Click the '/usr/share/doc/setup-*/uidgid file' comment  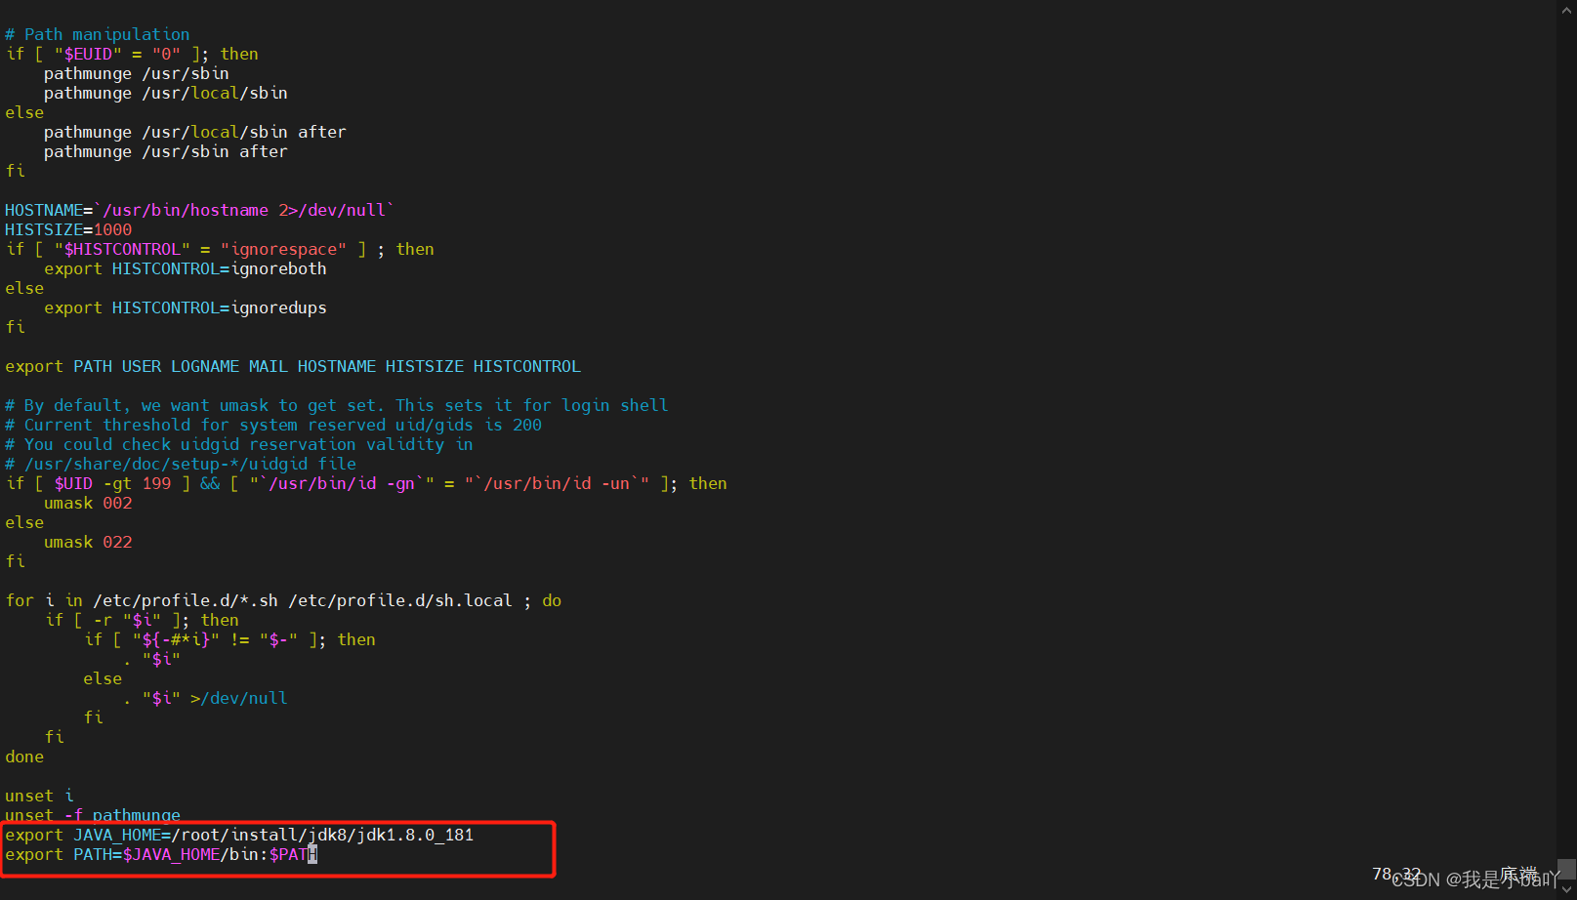181,464
